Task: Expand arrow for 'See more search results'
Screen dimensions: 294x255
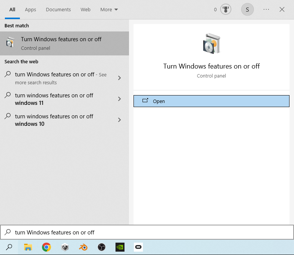Action: [119, 78]
